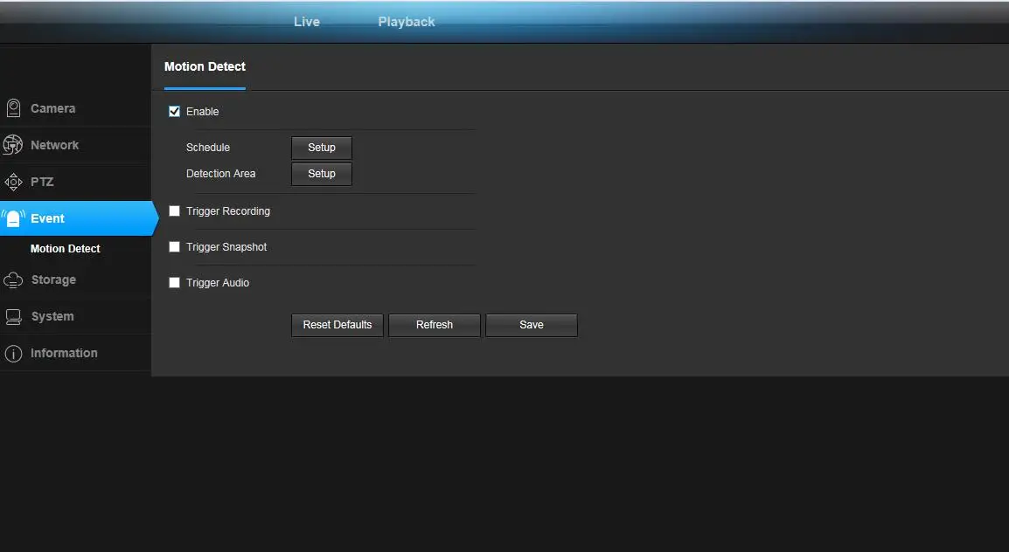
Task: Turn on Trigger Audio checkbox
Action: pos(174,283)
